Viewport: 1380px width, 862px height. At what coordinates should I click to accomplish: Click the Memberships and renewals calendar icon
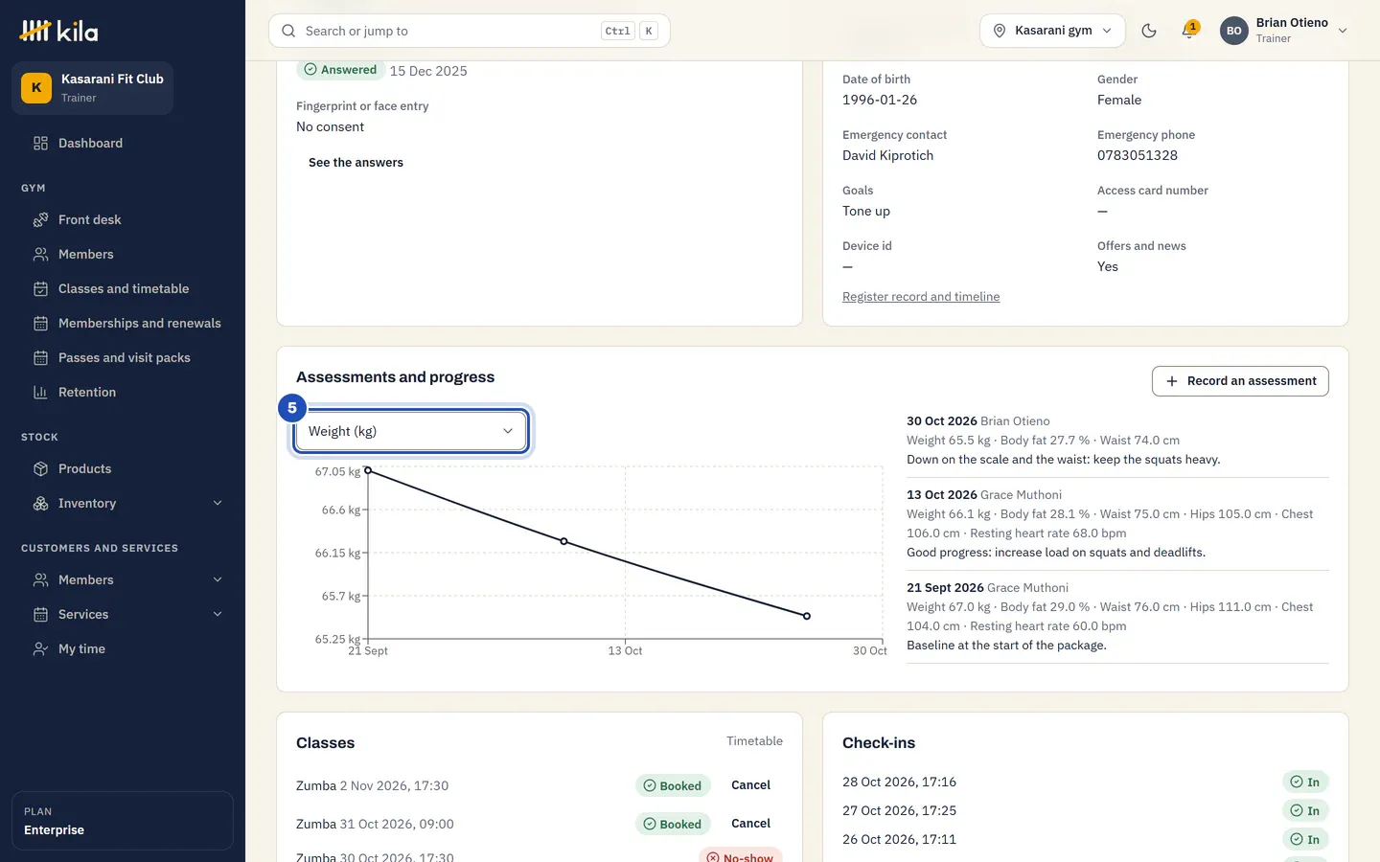click(40, 324)
